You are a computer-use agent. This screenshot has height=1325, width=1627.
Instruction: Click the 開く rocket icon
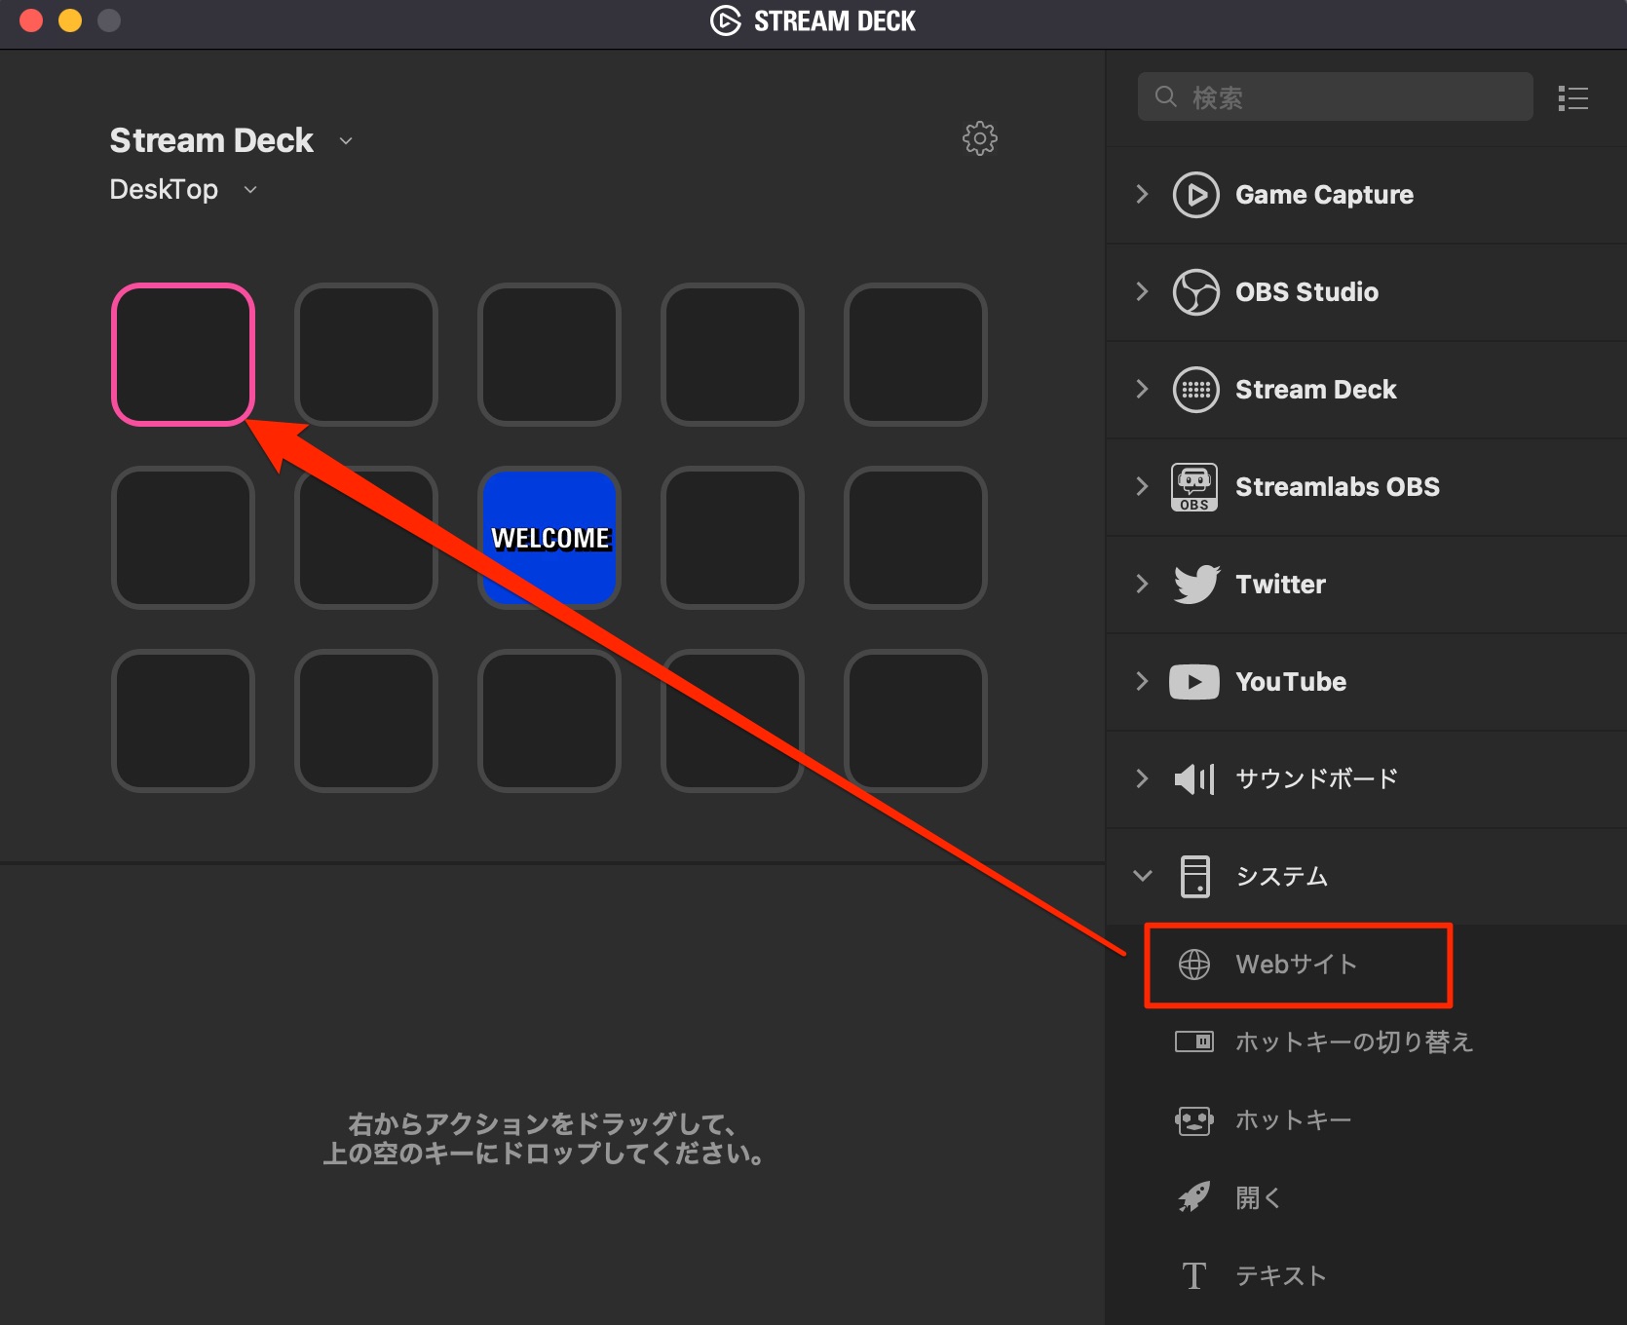point(1194,1197)
